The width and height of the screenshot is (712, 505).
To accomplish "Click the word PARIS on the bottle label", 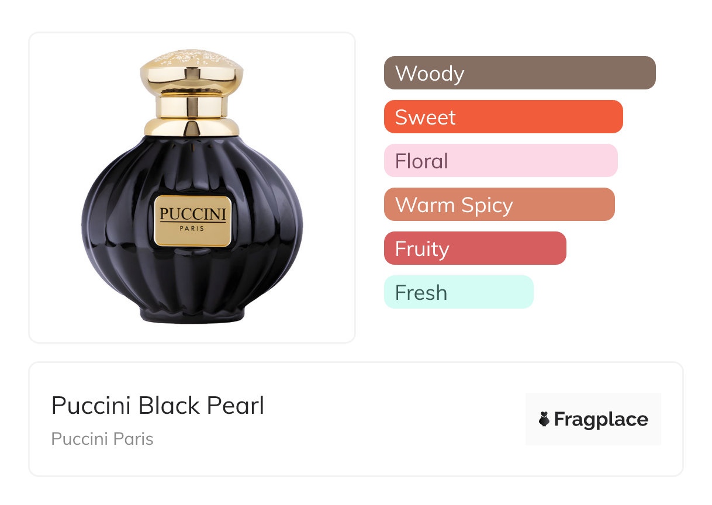I will point(192,229).
